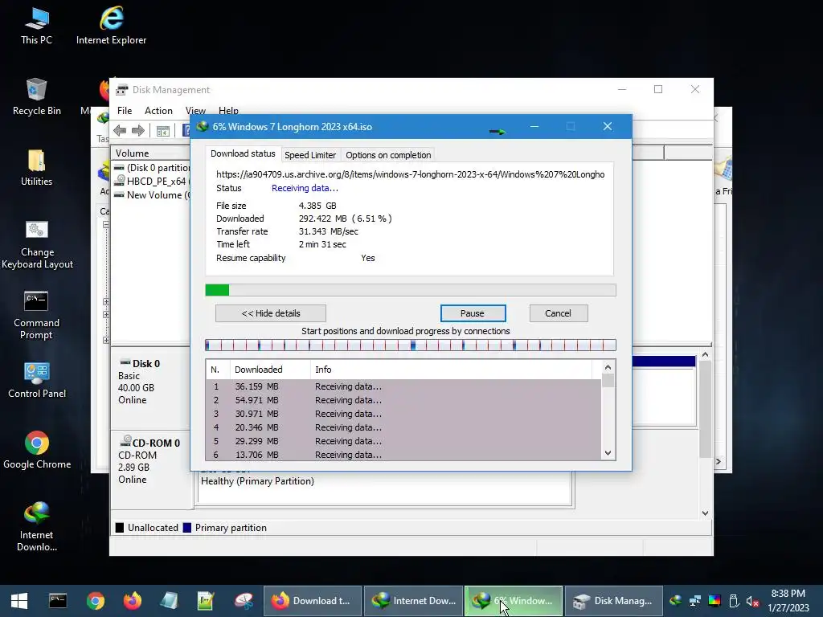
Task: Select CD-ROM 0 disk label
Action: (x=150, y=468)
